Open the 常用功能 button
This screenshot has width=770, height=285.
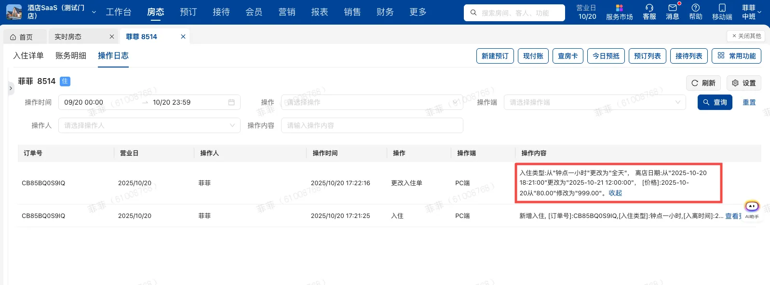click(737, 56)
